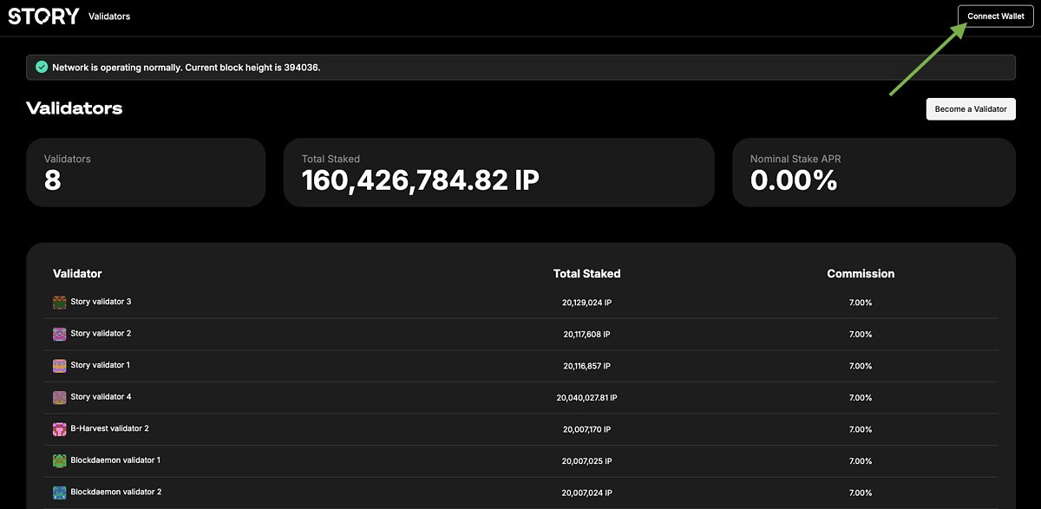The image size is (1041, 509).
Task: Open the Story validator 3 name link
Action: (101, 302)
